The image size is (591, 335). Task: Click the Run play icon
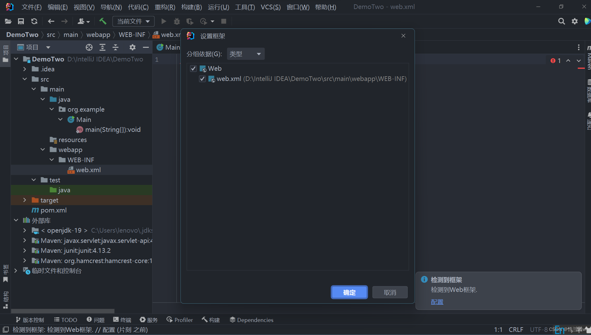coord(164,21)
